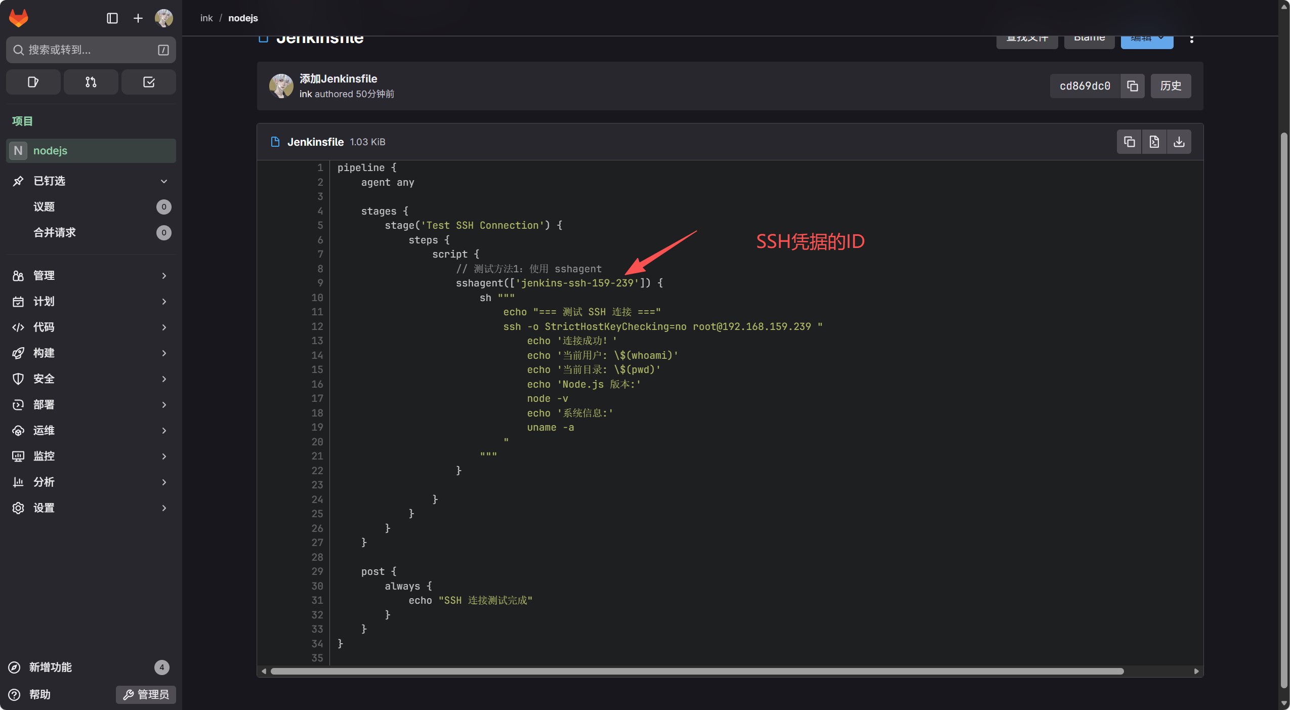
Task: Click the GitLab fox logo
Action: tap(19, 18)
